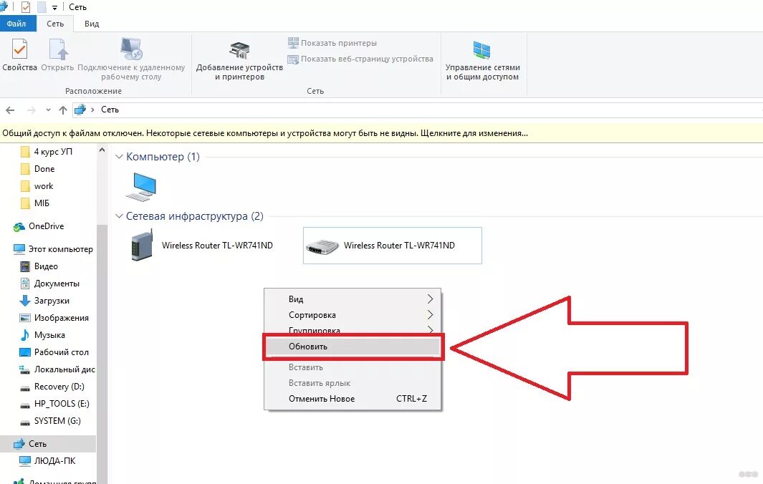Select ЛЮДА-ПК under Сеть
The height and width of the screenshot is (484, 763).
coord(48,460)
